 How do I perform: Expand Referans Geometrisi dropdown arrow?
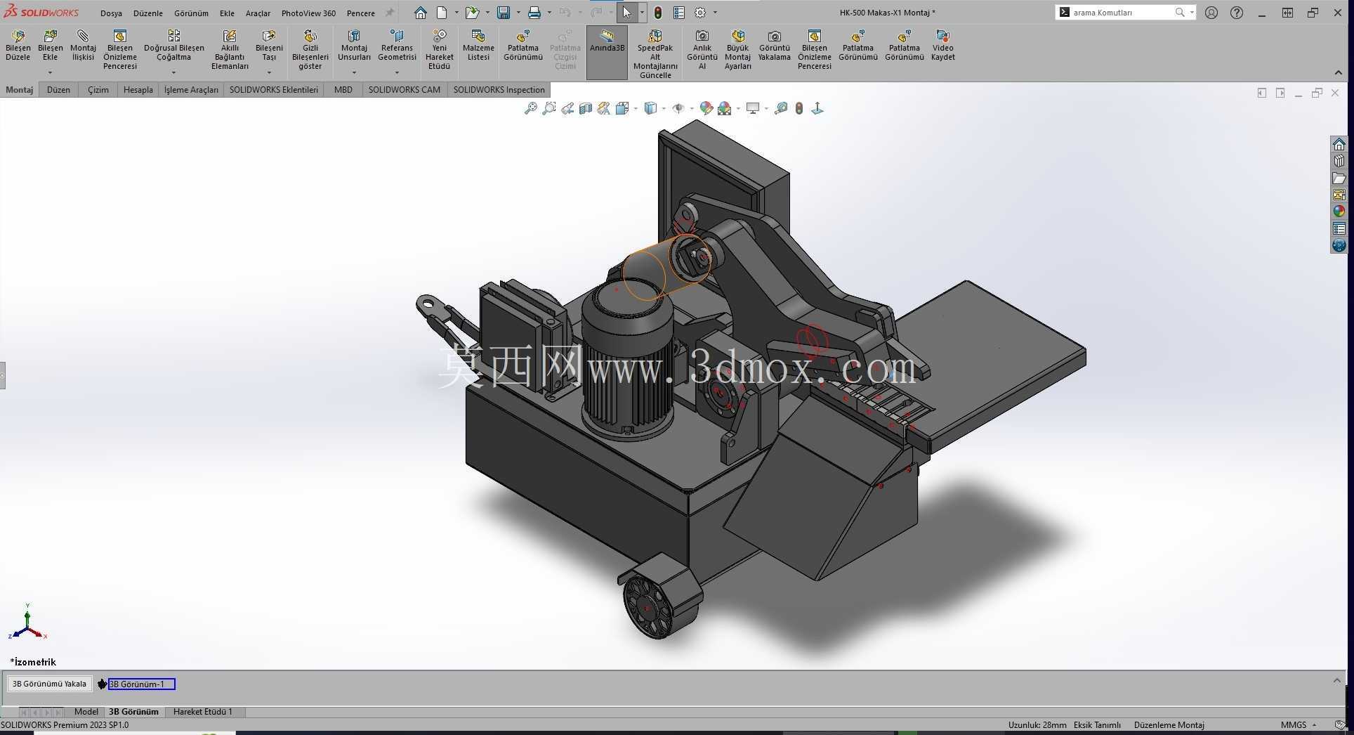pyautogui.click(x=397, y=72)
